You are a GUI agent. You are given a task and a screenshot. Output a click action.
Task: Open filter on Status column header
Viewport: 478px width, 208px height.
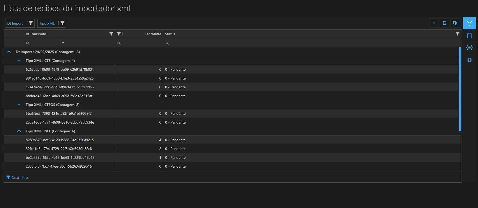pos(457,34)
